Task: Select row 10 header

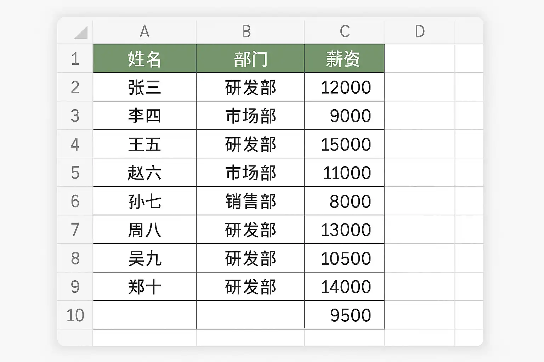Action: click(x=75, y=315)
